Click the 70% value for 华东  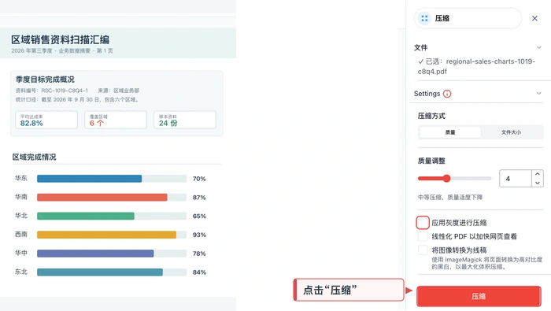[x=199, y=179]
